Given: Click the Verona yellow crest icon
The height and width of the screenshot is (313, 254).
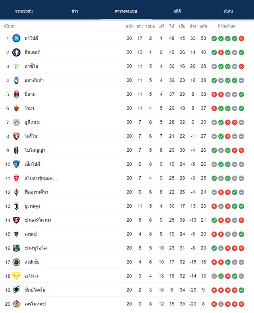Looking at the screenshot, I should (16, 276).
